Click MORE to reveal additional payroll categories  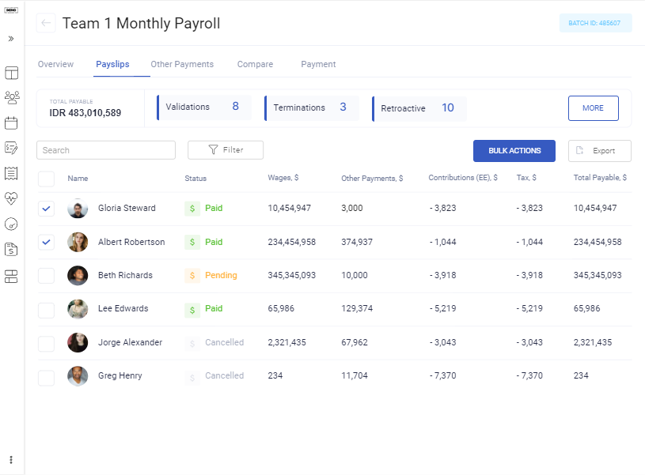coord(593,108)
